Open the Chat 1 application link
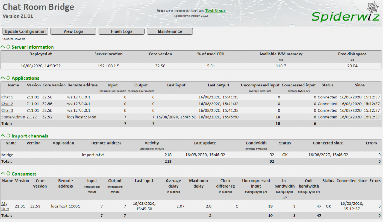The height and width of the screenshot is (222, 383). click(7, 97)
